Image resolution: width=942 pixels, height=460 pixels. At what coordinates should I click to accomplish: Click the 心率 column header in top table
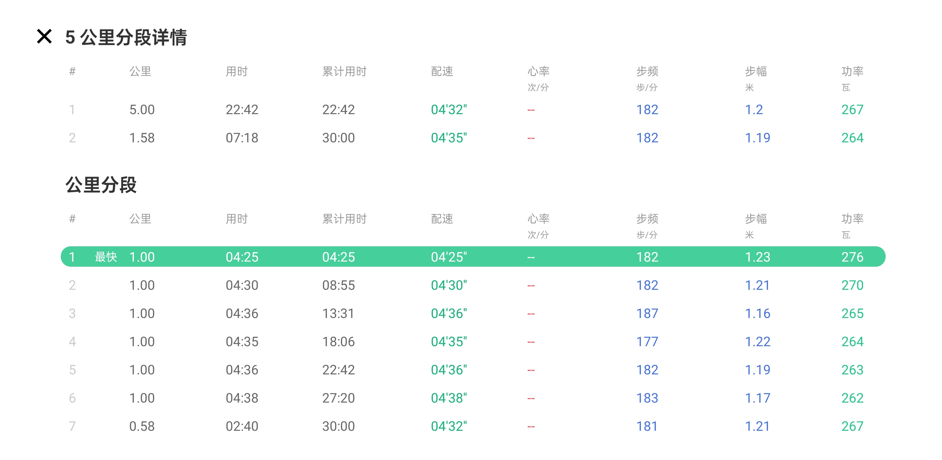click(x=538, y=71)
